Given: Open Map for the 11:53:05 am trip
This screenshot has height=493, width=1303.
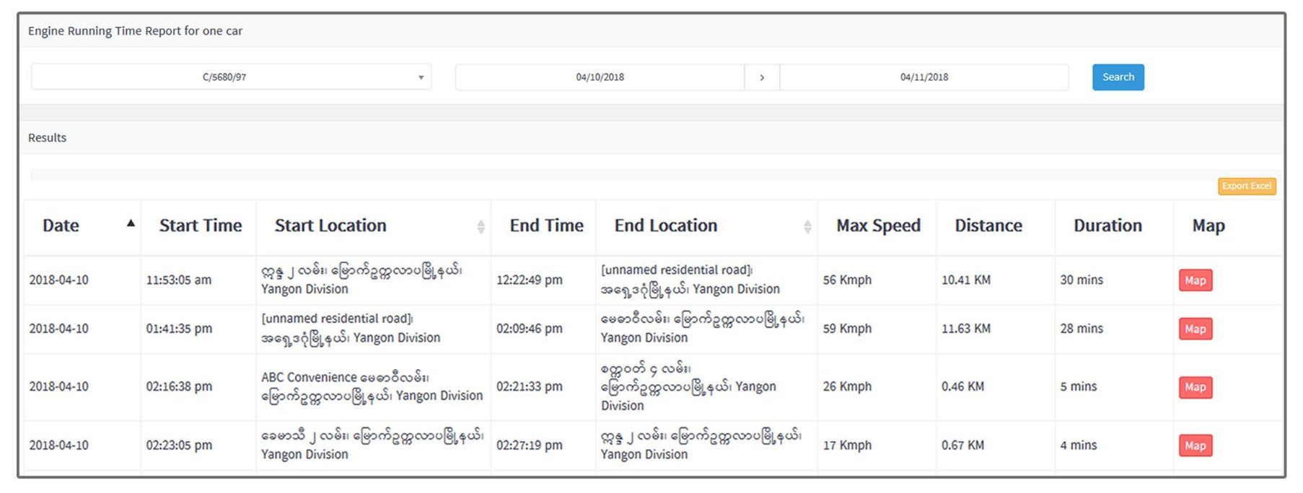Looking at the screenshot, I should 1195,280.
